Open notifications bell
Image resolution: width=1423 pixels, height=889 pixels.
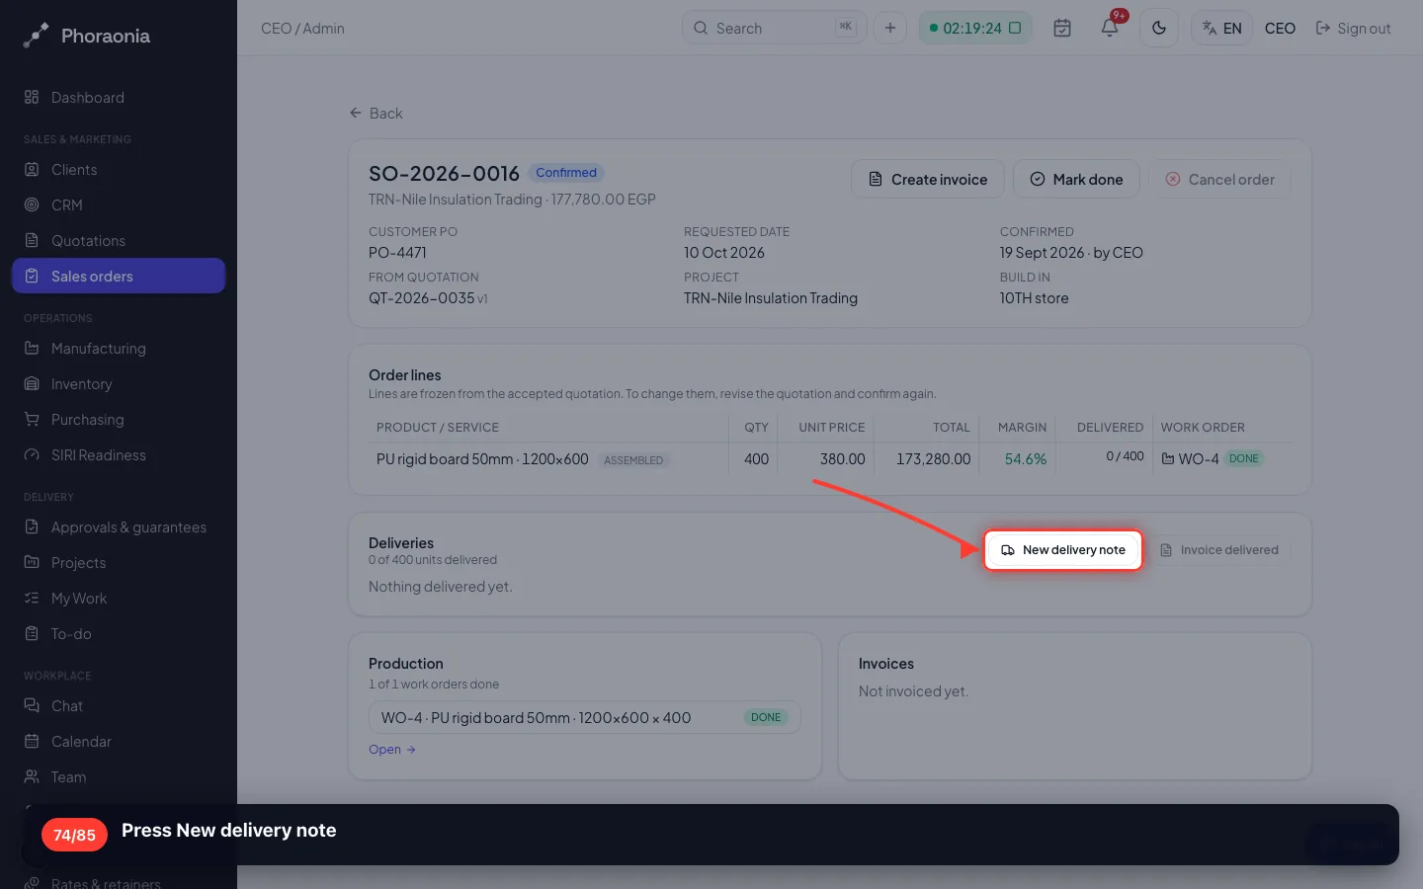click(1110, 28)
